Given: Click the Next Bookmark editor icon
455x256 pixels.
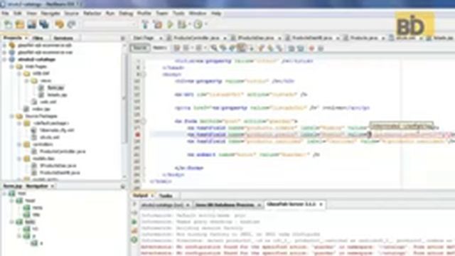Looking at the screenshot, I should click(x=270, y=48).
